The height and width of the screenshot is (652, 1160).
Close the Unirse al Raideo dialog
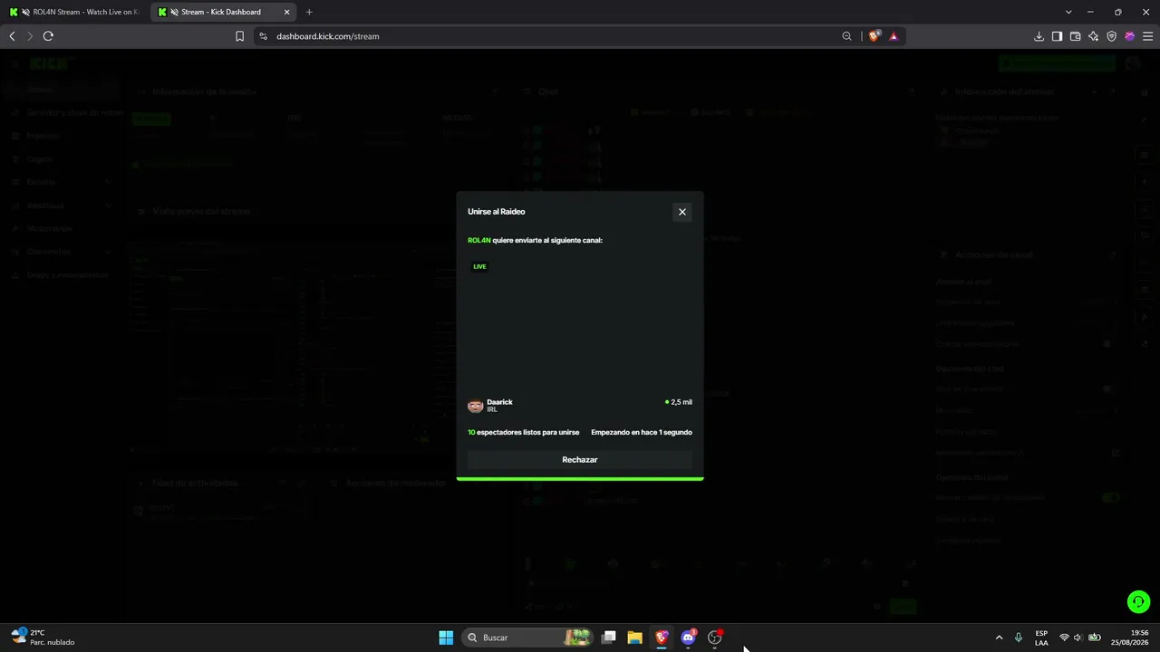(682, 212)
